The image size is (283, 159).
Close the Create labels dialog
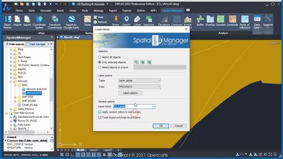point(186,29)
